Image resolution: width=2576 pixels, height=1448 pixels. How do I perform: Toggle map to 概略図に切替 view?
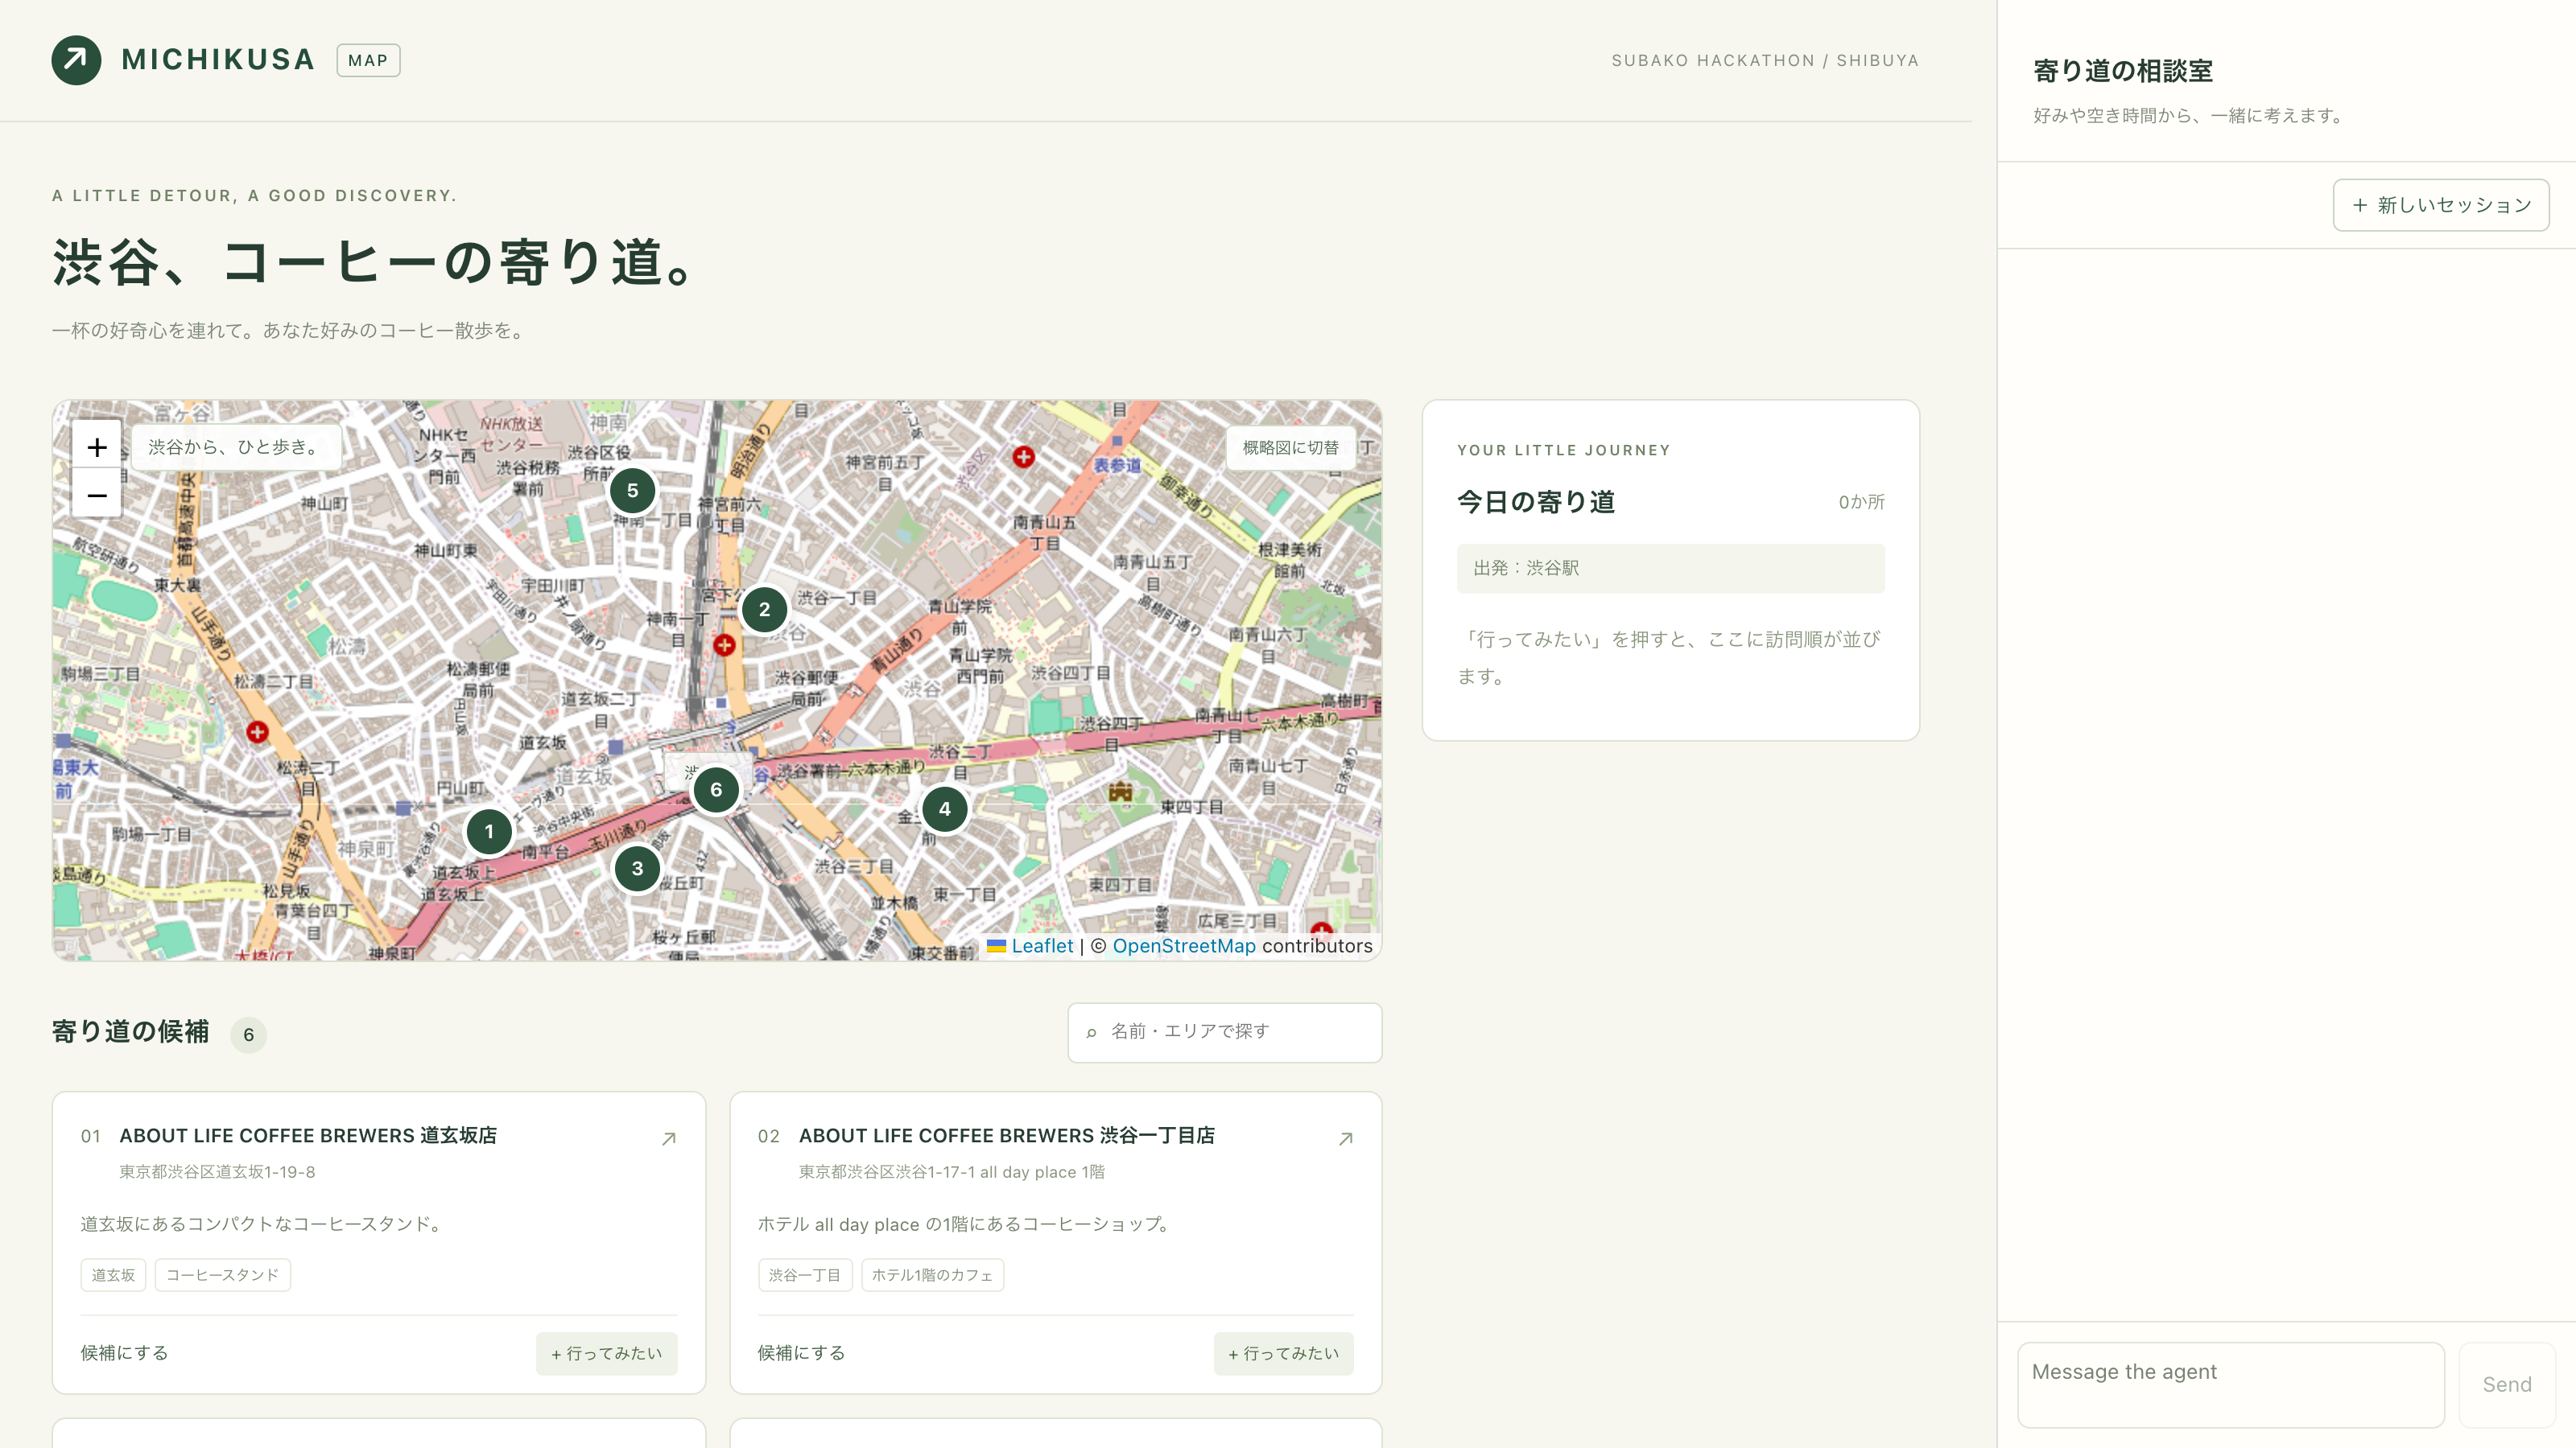(x=1291, y=448)
